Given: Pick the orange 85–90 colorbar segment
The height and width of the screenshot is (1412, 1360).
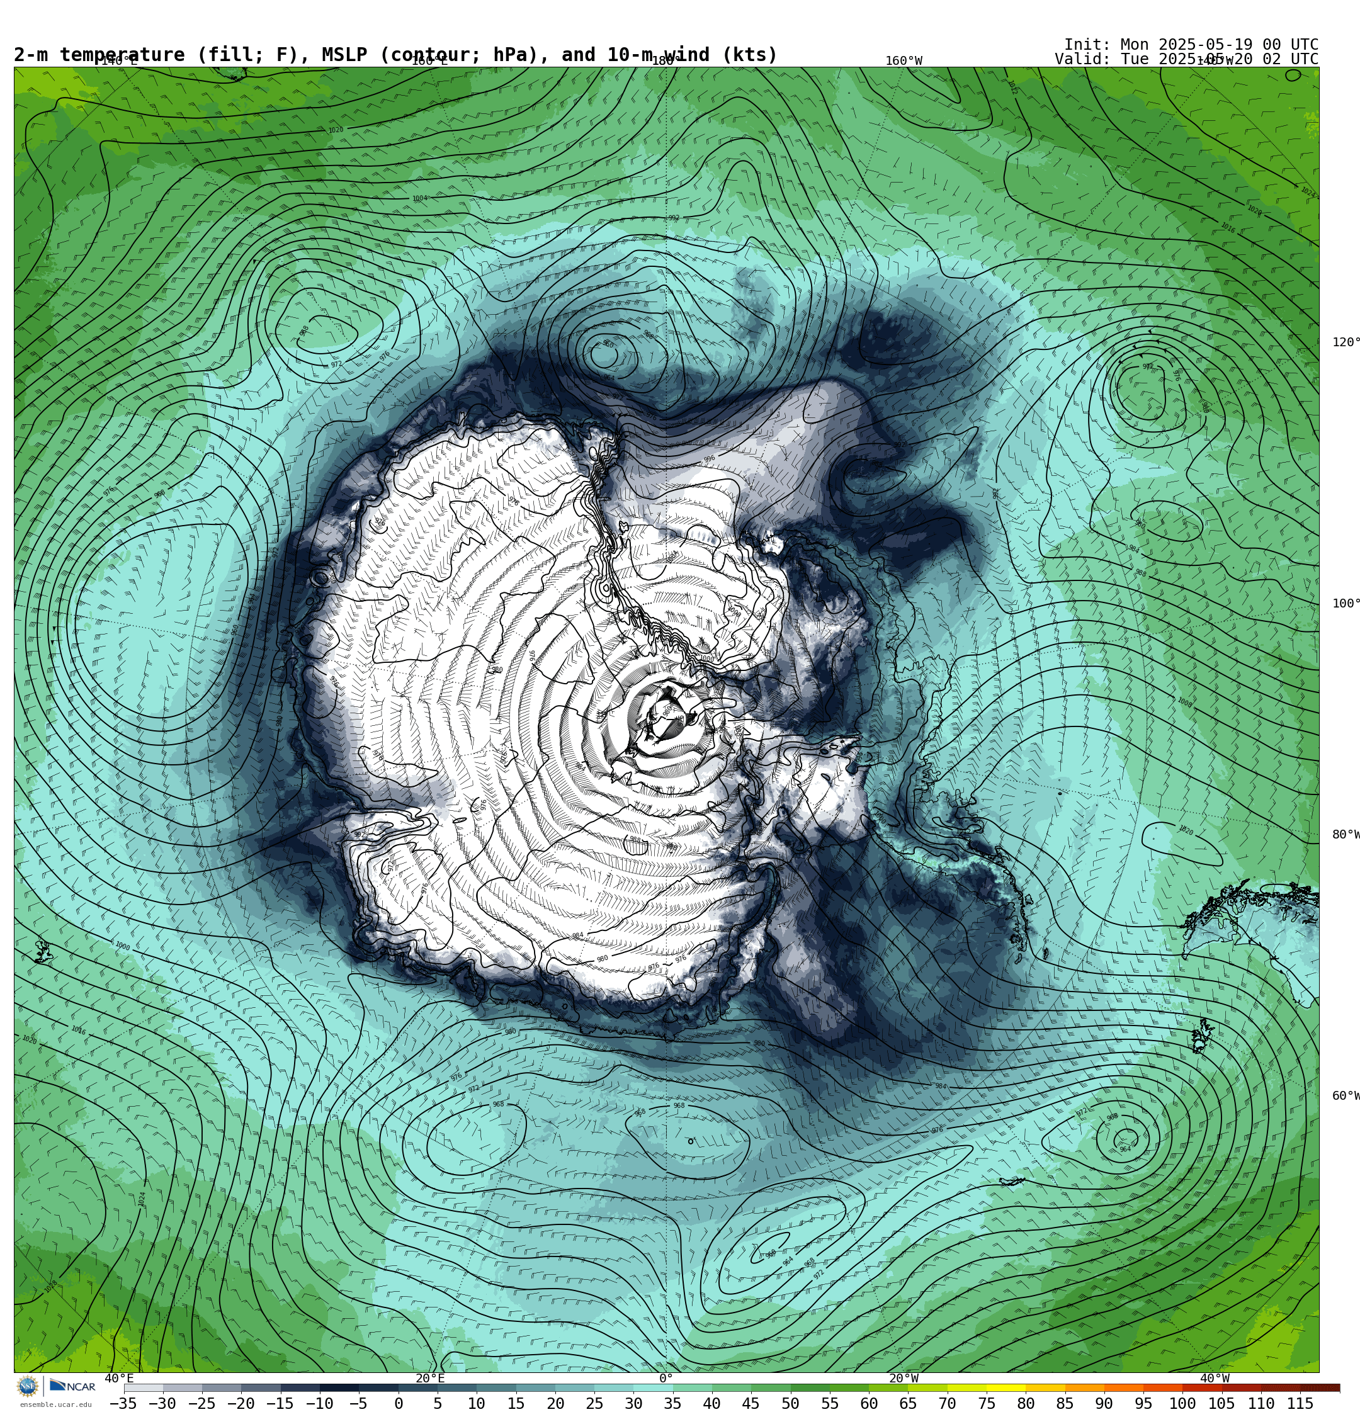Looking at the screenshot, I should [1084, 1387].
